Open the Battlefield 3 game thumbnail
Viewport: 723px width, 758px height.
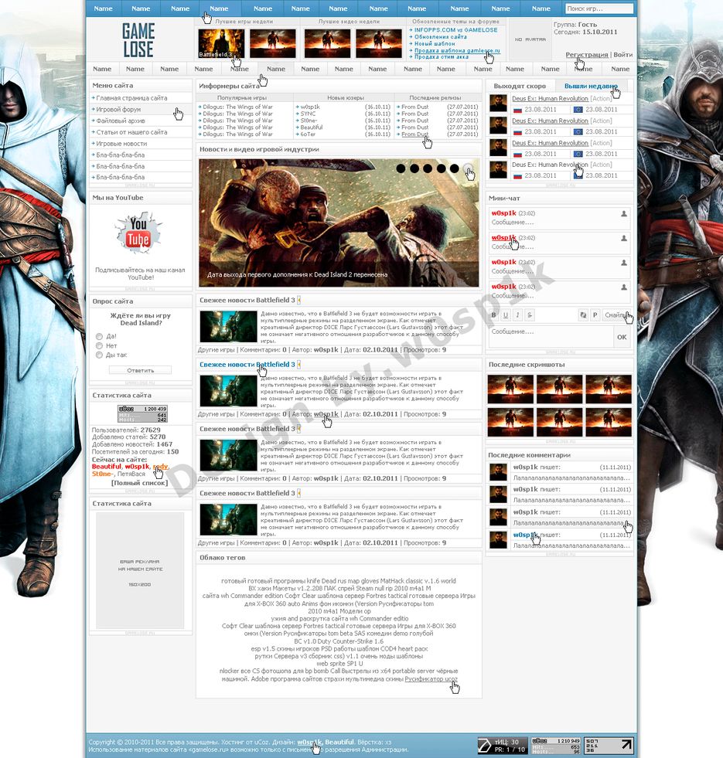221,44
